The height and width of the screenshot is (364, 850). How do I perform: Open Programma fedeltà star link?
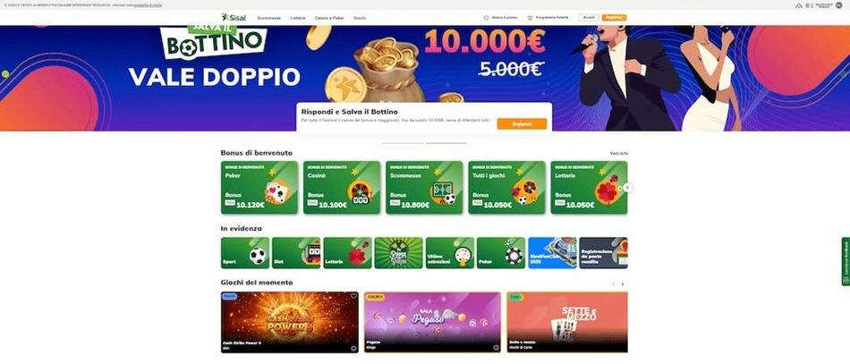click(548, 17)
